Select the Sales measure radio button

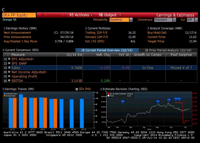click(9, 68)
